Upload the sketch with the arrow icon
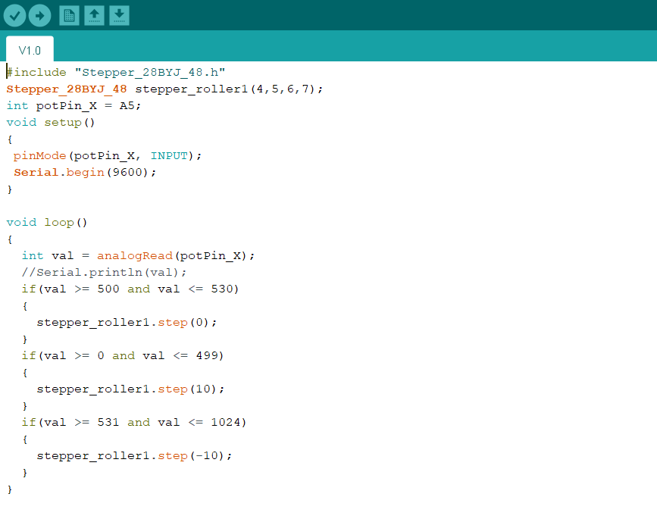Screen dimensions: 657x522 [x=39, y=14]
